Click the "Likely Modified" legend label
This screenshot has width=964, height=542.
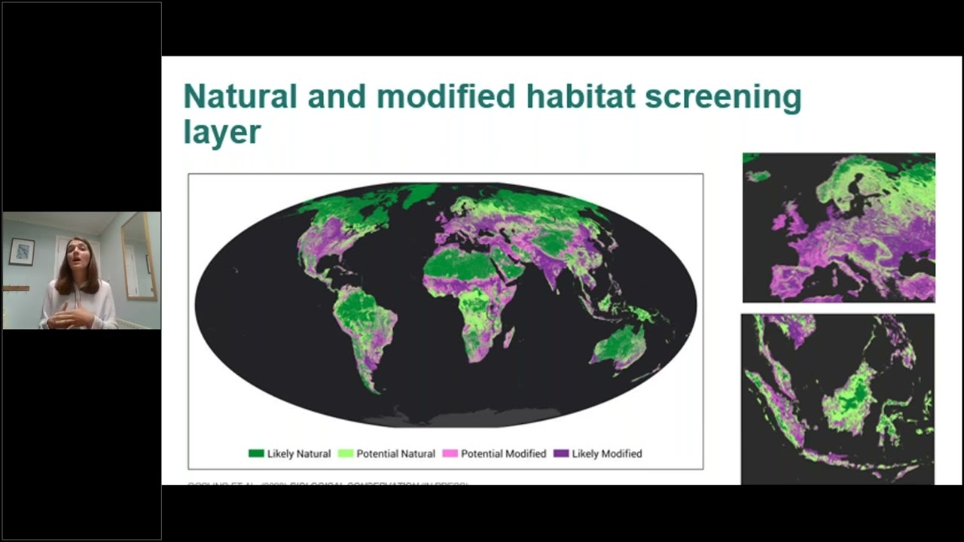coord(607,454)
